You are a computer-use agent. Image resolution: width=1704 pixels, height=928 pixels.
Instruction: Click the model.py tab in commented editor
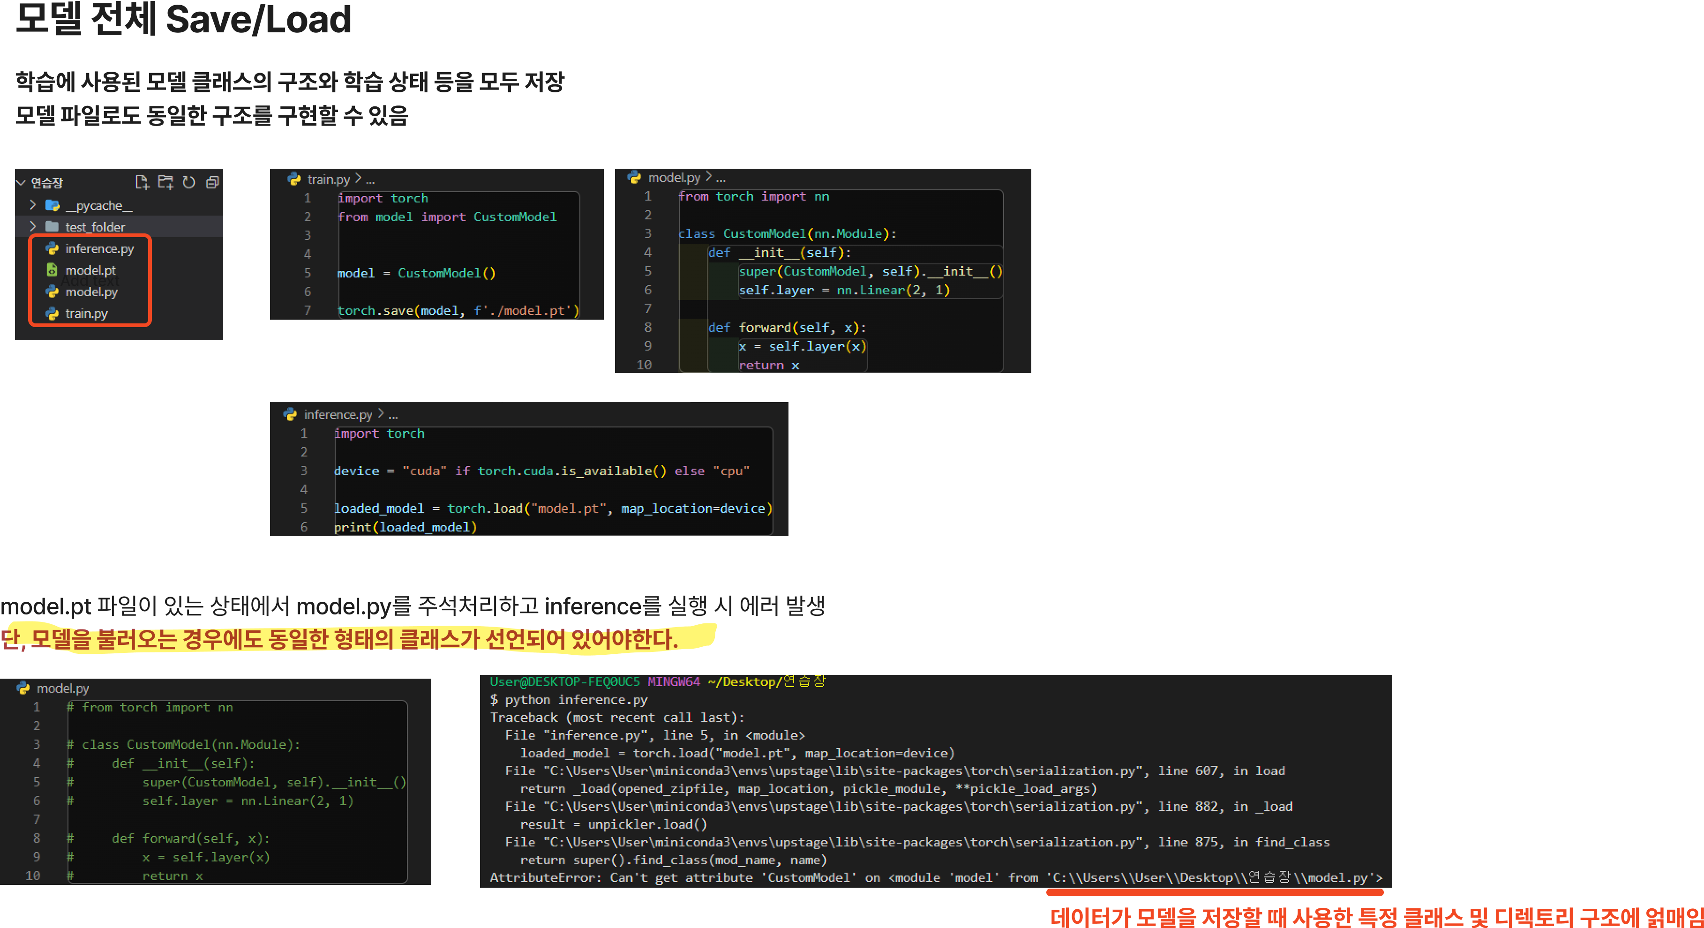63,689
